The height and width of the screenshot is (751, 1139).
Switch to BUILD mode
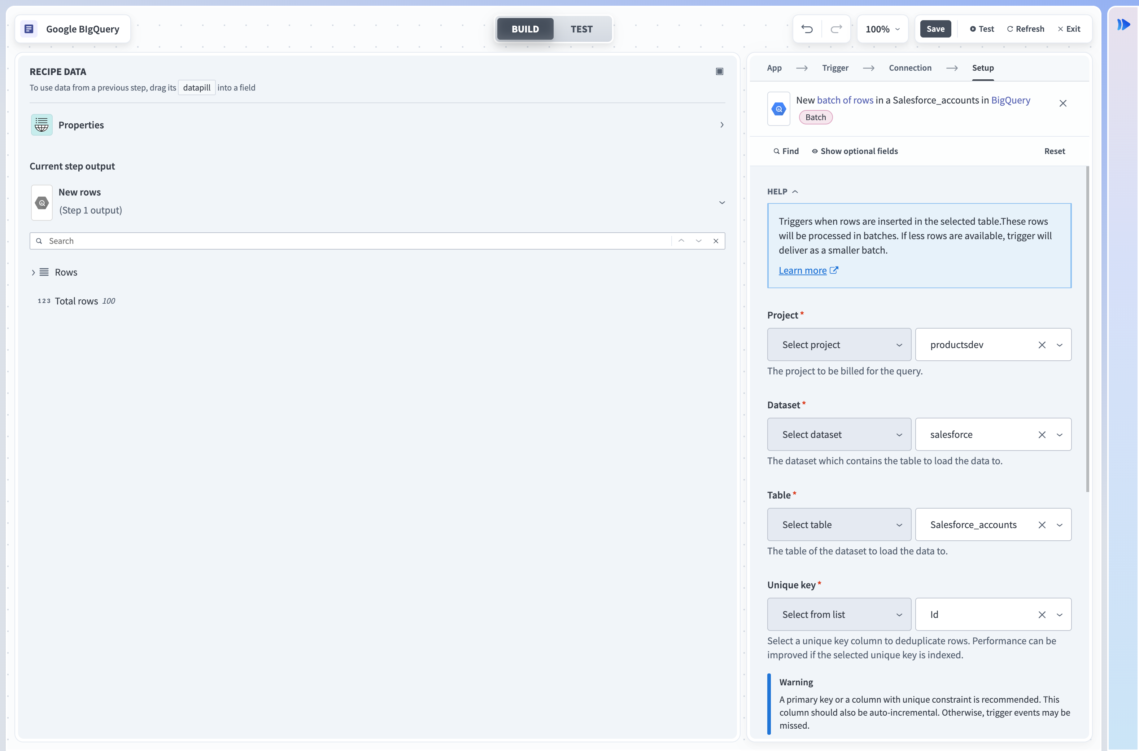click(x=525, y=29)
